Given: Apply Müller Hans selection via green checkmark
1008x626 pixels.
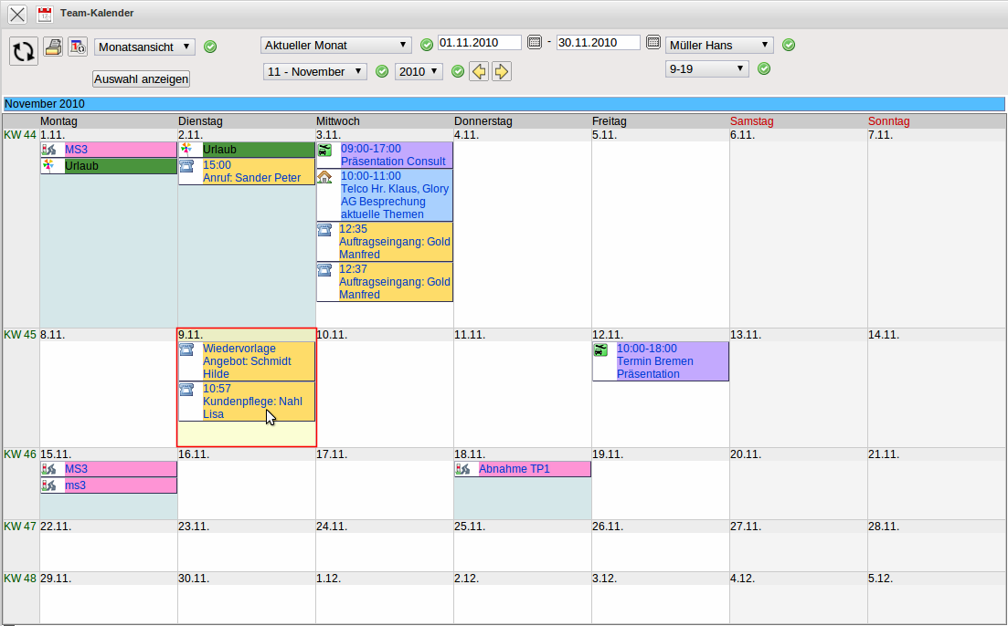Looking at the screenshot, I should [789, 45].
